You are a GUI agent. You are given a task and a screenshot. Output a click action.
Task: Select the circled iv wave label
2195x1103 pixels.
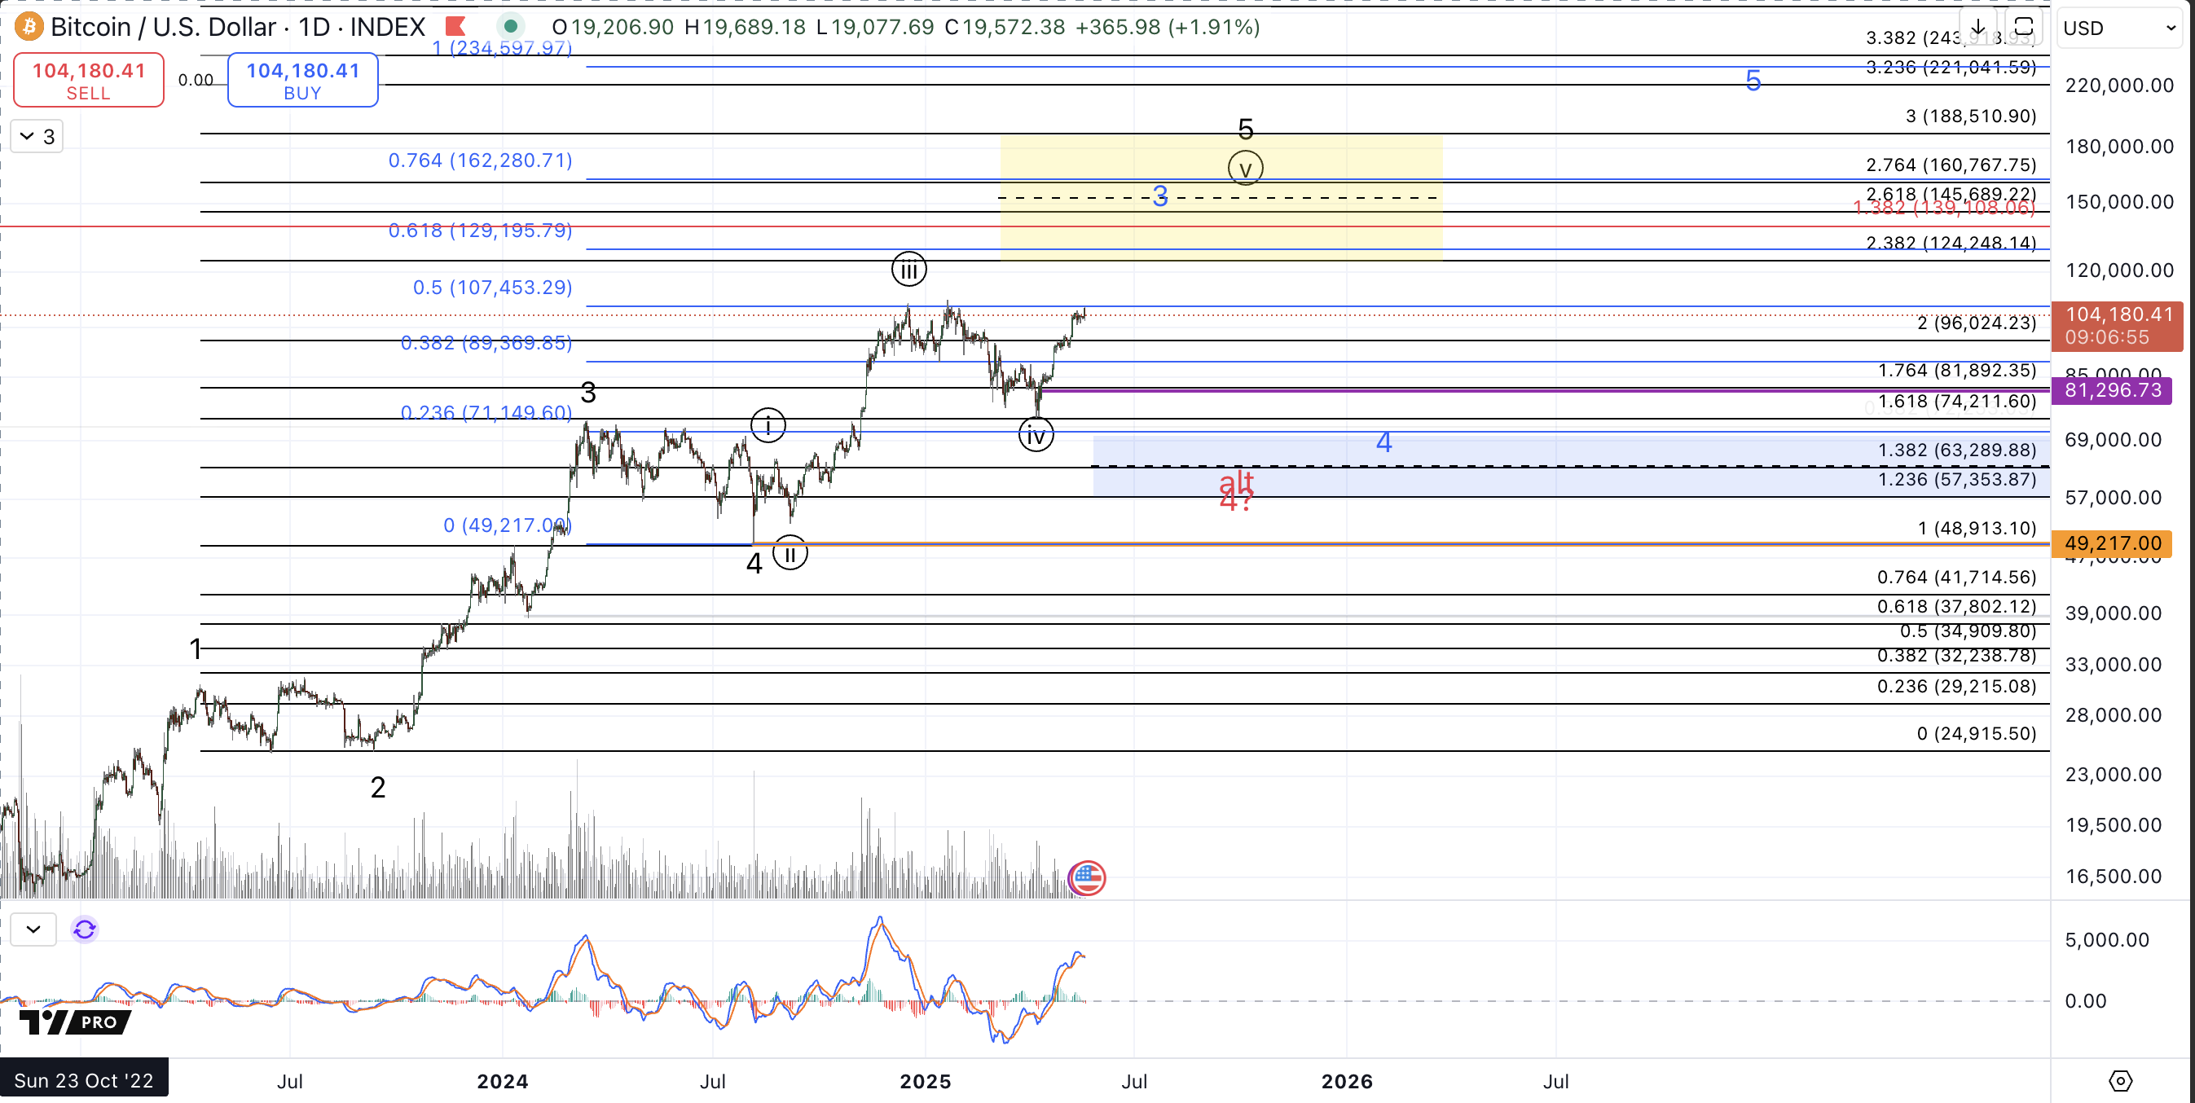1036,435
